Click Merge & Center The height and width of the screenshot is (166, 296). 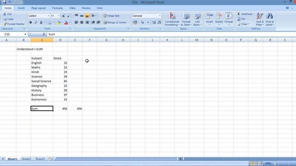(x=116, y=23)
